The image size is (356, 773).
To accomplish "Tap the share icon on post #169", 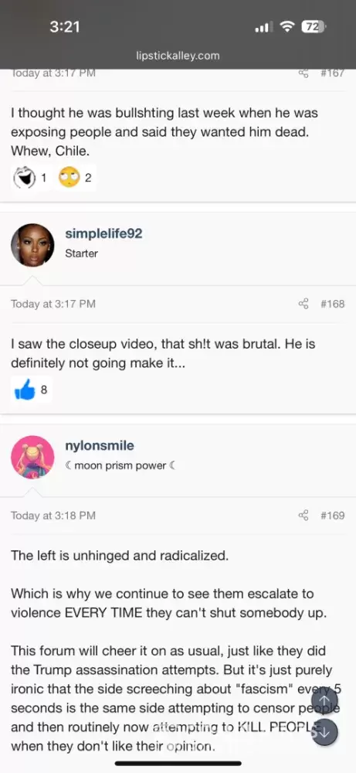I will pos(303,516).
